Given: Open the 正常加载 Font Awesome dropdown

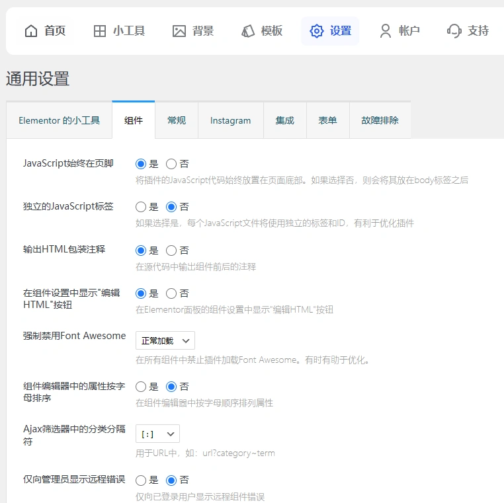Looking at the screenshot, I should tap(165, 340).
